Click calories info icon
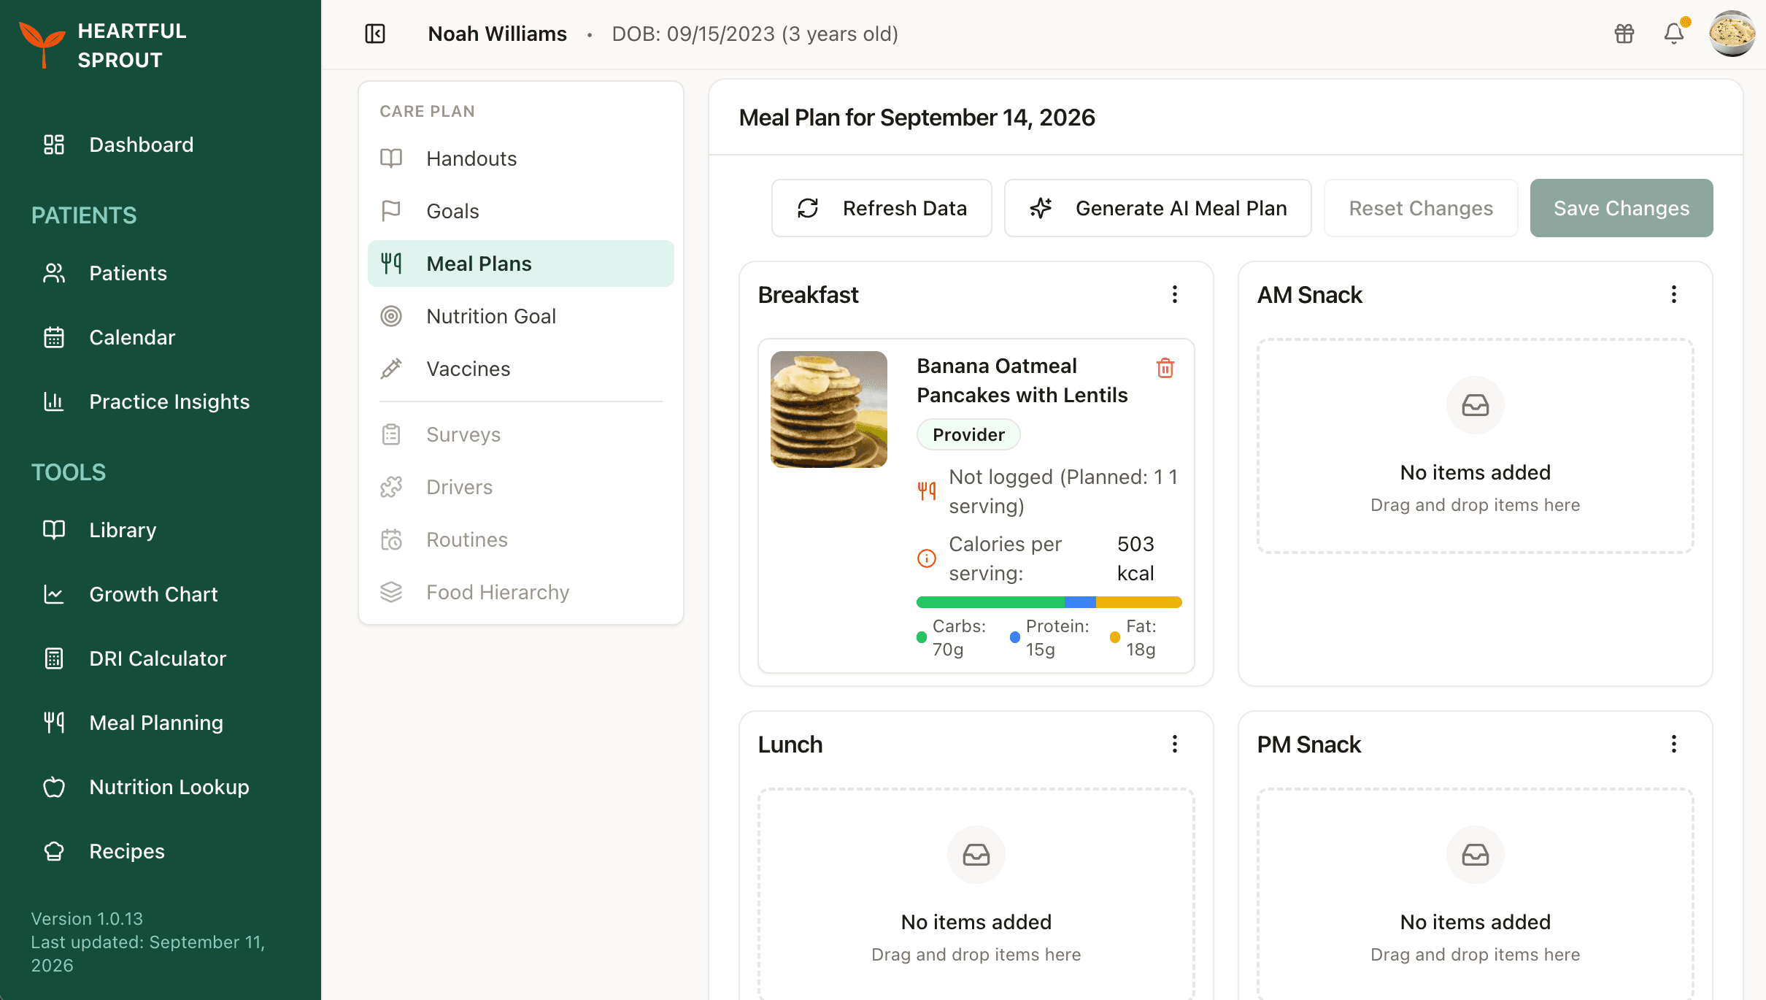This screenshot has height=1000, width=1766. tap(927, 558)
